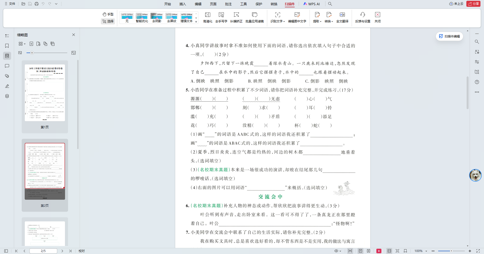Open the 识别文字 dropdown

[x=277, y=18]
